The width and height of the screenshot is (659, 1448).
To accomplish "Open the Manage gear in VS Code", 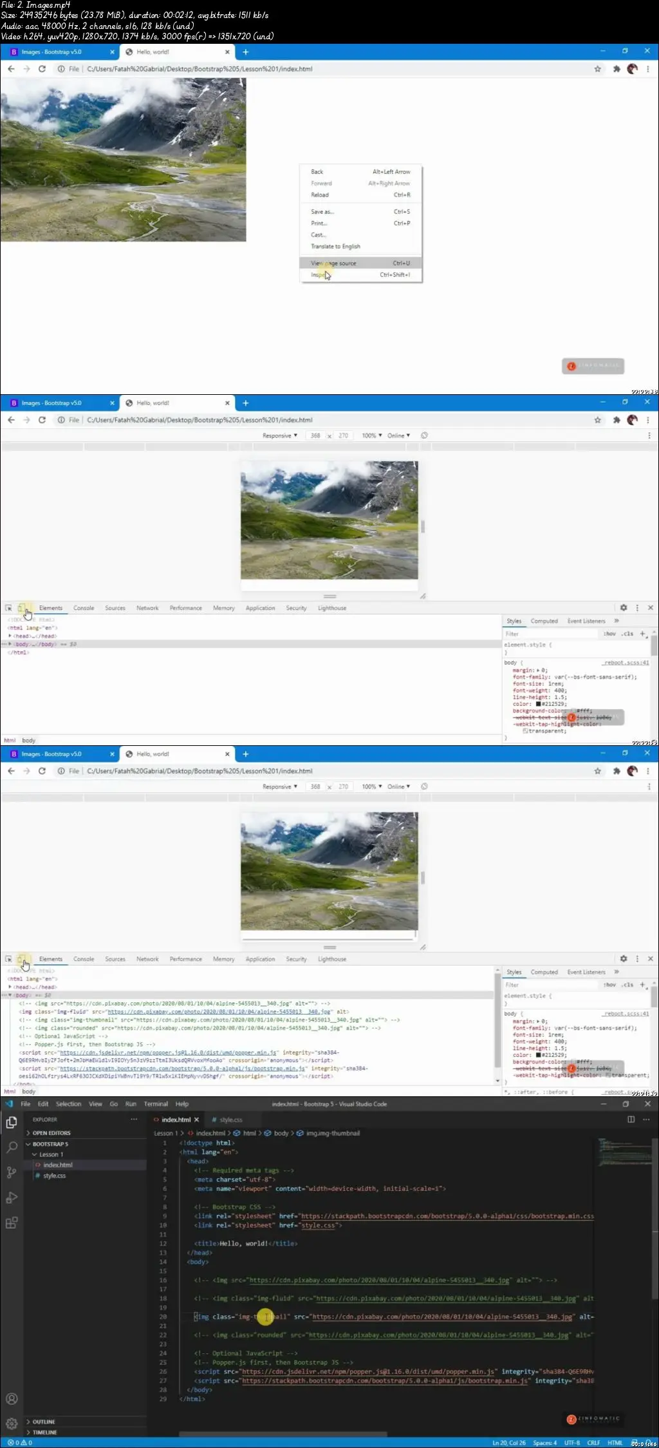I will 12,1423.
